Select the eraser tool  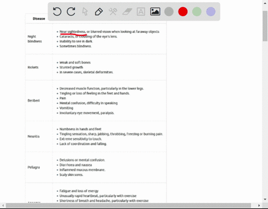pyautogui.click(x=127, y=12)
